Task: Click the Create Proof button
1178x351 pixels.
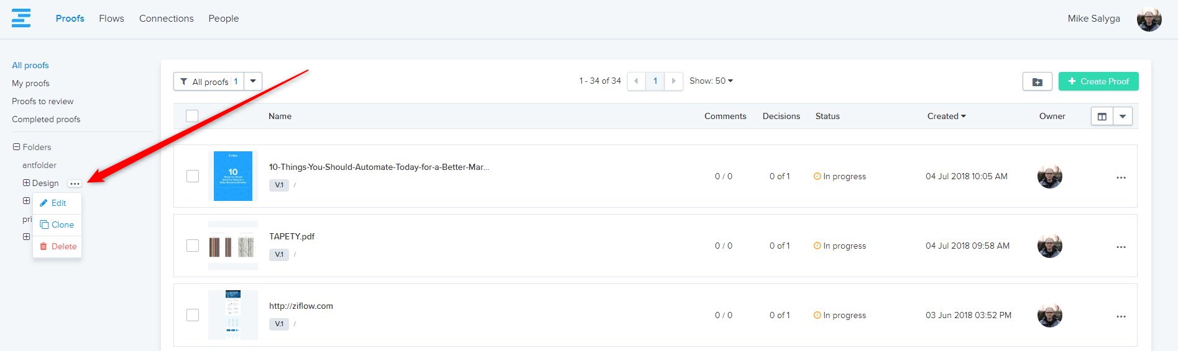Action: click(1098, 81)
